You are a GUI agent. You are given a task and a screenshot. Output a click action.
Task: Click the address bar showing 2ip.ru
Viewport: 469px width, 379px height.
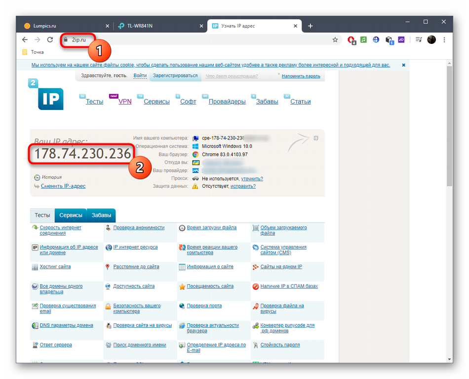[197, 40]
